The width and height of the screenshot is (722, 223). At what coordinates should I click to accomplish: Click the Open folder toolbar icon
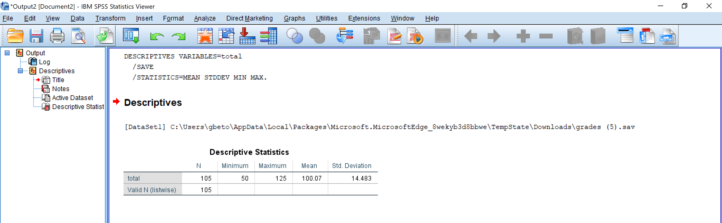15,36
